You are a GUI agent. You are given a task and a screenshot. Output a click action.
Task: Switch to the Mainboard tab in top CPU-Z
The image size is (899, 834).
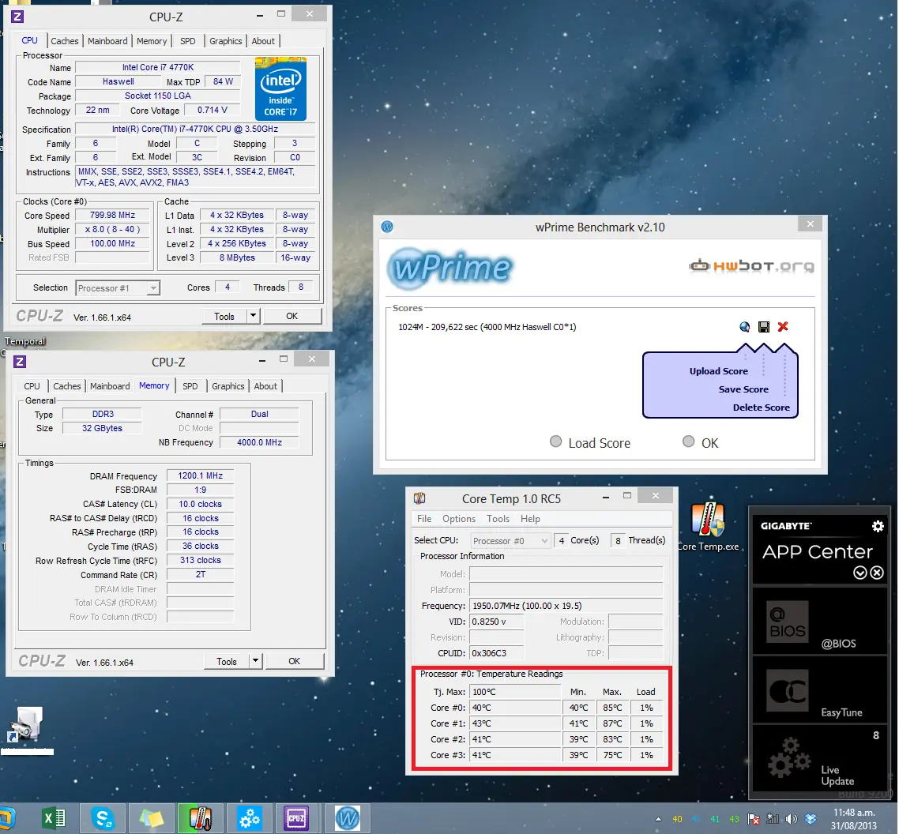107,41
